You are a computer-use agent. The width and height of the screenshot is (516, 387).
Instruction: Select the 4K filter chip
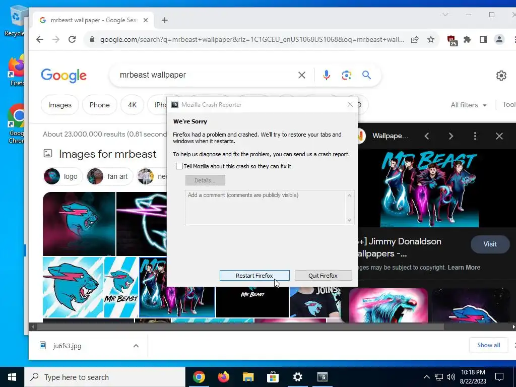click(133, 105)
